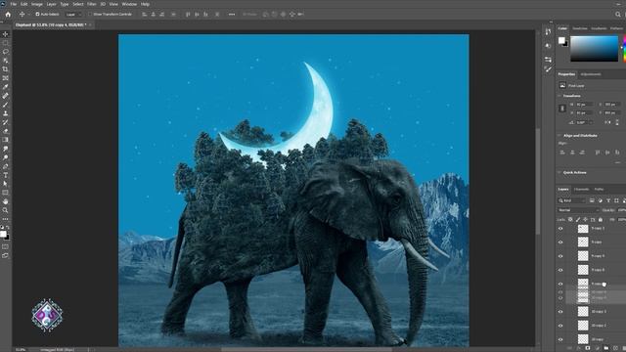Click align left edges in options bar

[145, 15]
